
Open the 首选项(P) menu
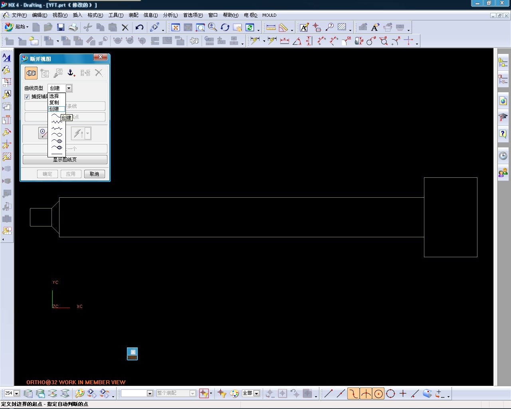(x=193, y=15)
